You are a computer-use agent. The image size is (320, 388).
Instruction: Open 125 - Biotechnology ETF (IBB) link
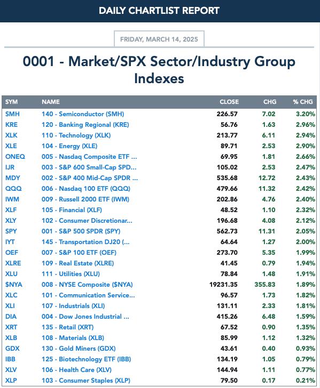[x=87, y=359]
